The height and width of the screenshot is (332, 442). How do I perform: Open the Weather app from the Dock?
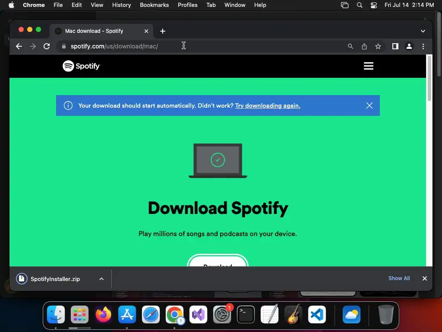351,315
